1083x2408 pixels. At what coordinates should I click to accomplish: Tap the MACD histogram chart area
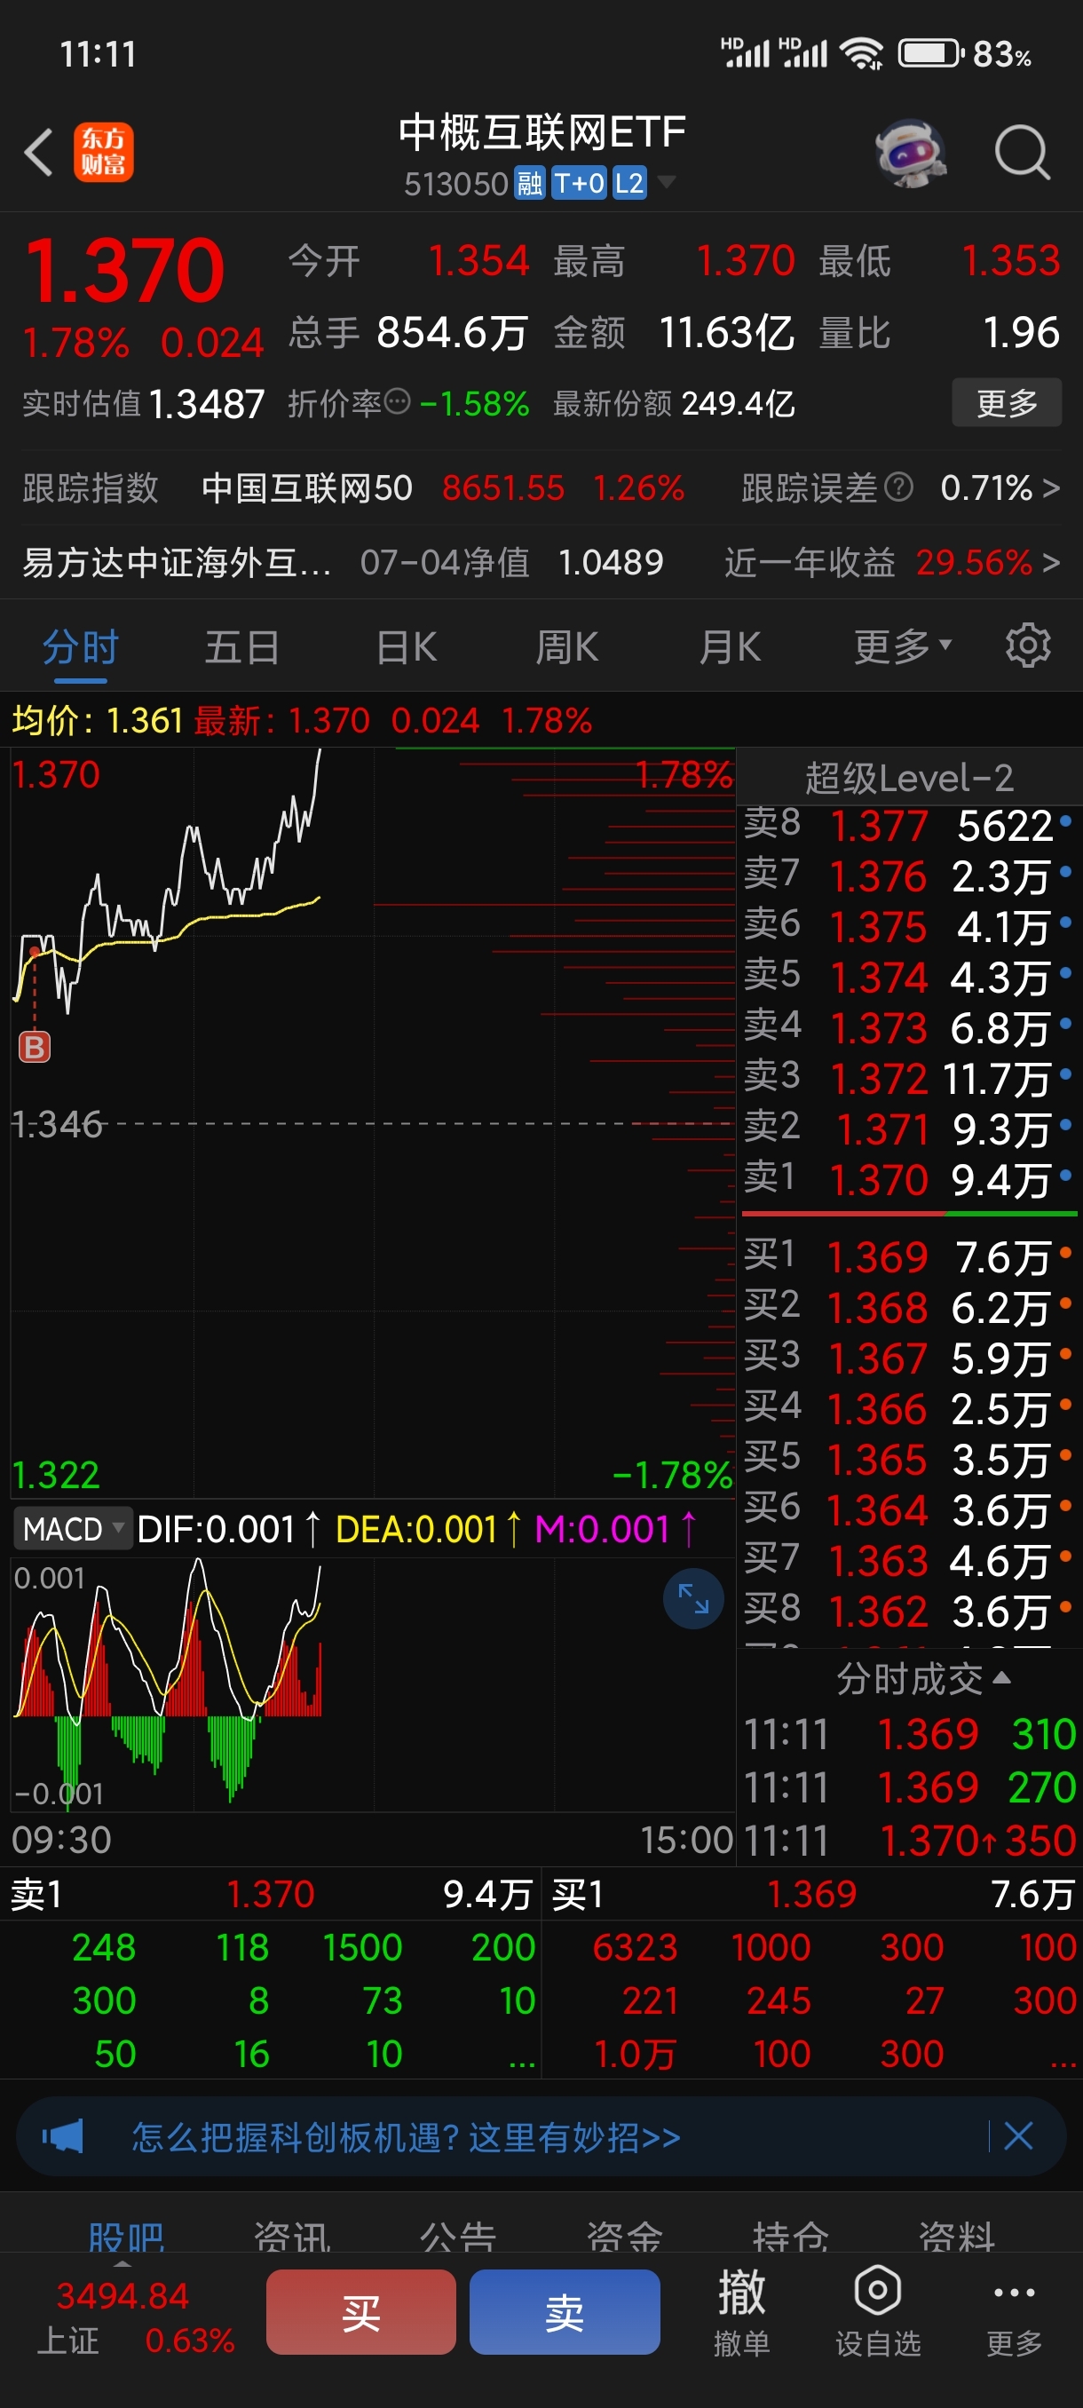(373, 1683)
